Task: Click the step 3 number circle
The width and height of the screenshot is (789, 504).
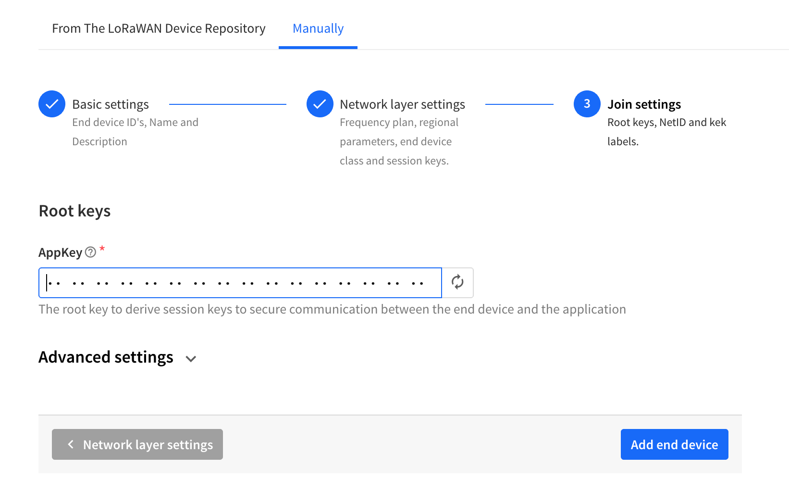Action: tap(587, 104)
